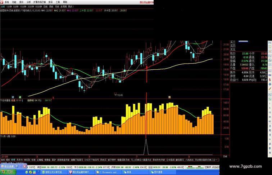Apply the ENE打下轨信号 indicator
The image size is (272, 175).
92,160
